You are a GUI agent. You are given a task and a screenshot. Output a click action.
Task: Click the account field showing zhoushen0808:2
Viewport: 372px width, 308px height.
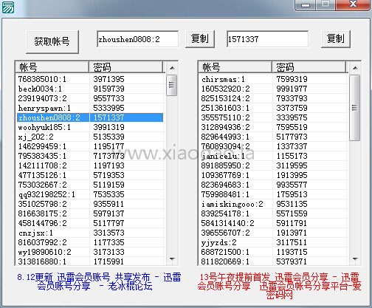pyautogui.click(x=137, y=39)
